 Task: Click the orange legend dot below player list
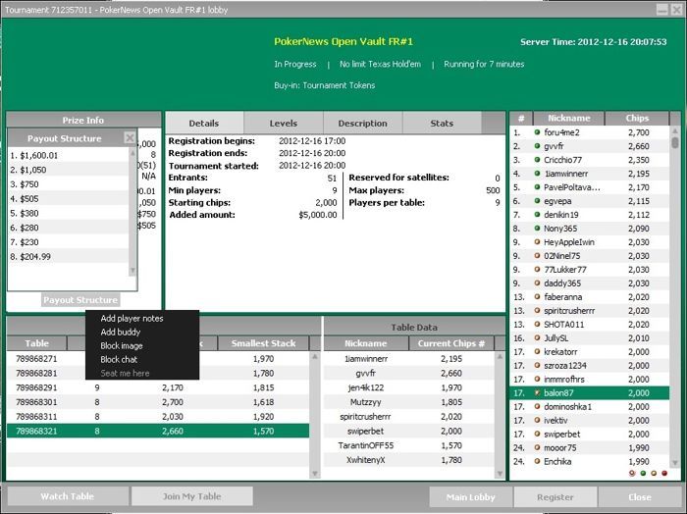(x=654, y=473)
